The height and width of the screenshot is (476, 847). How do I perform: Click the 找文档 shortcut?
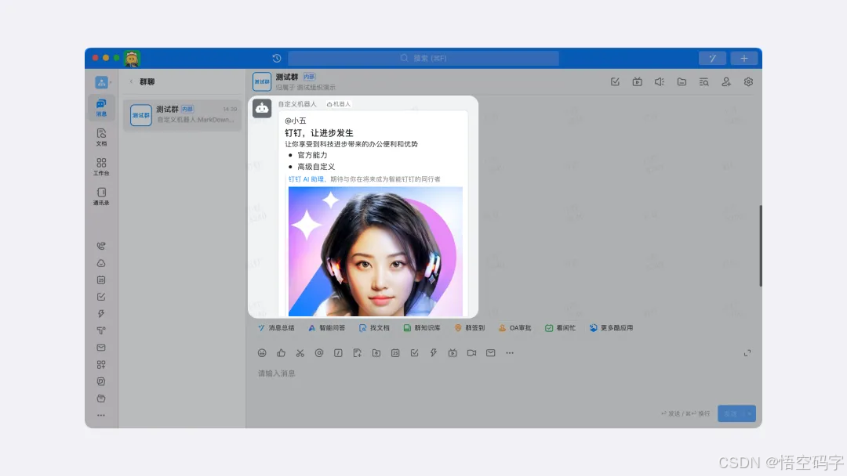tap(374, 328)
